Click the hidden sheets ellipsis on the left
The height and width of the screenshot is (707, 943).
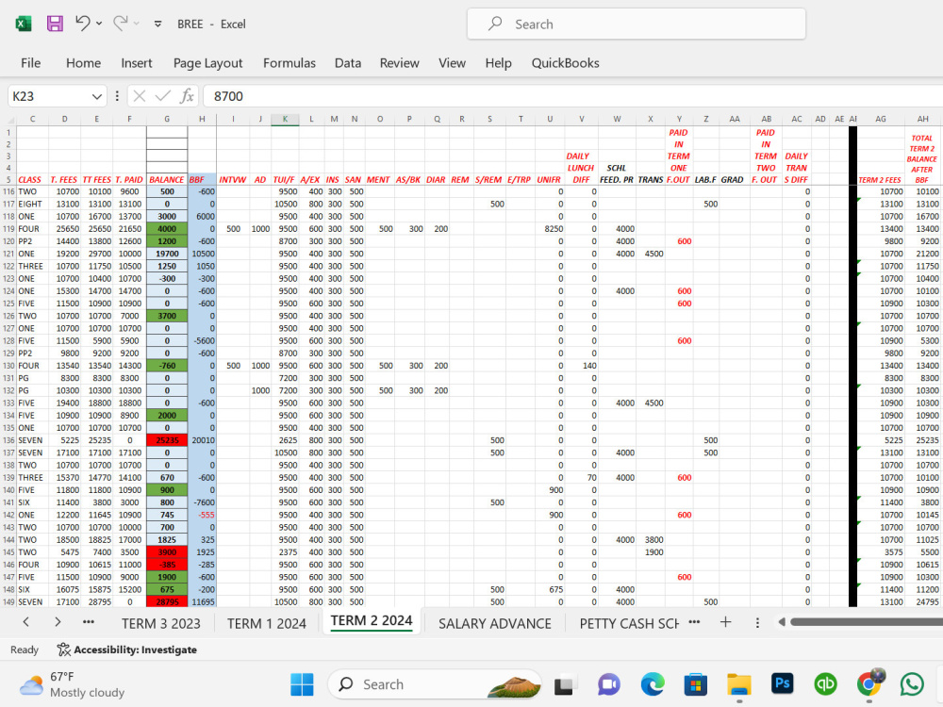pos(89,622)
